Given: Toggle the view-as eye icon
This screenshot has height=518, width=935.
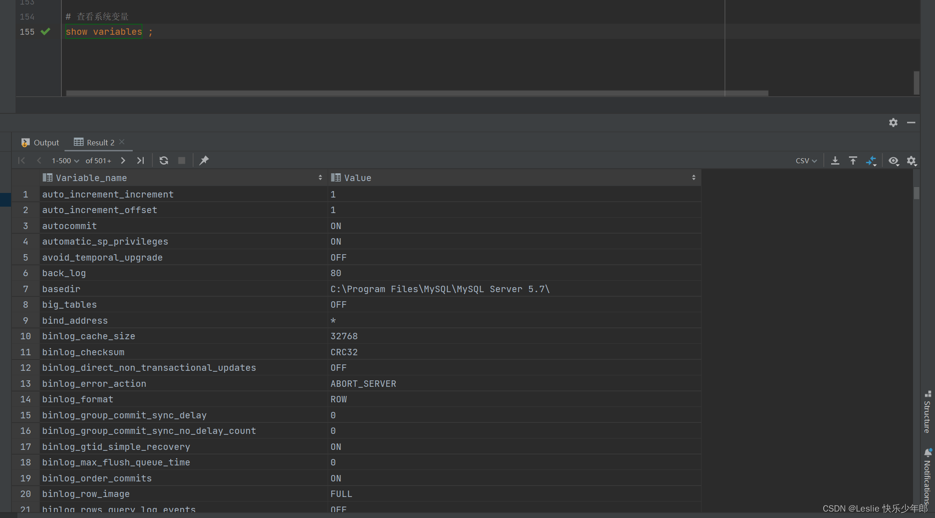Looking at the screenshot, I should 893,160.
